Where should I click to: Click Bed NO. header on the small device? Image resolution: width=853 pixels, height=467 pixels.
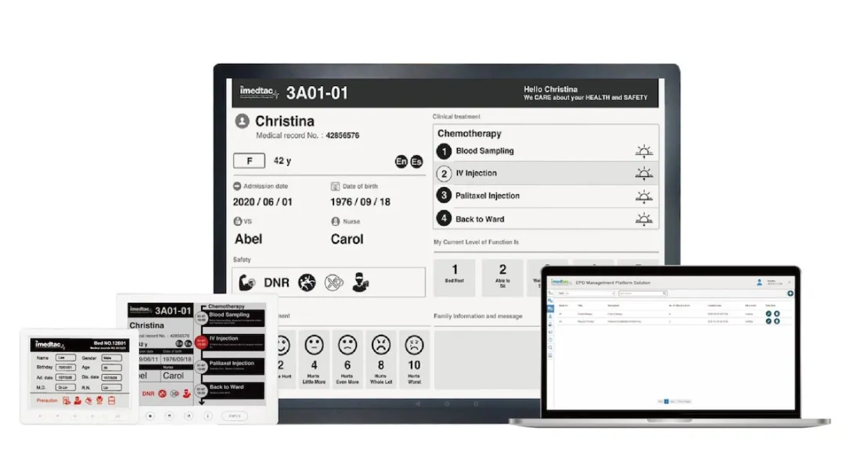[110, 343]
